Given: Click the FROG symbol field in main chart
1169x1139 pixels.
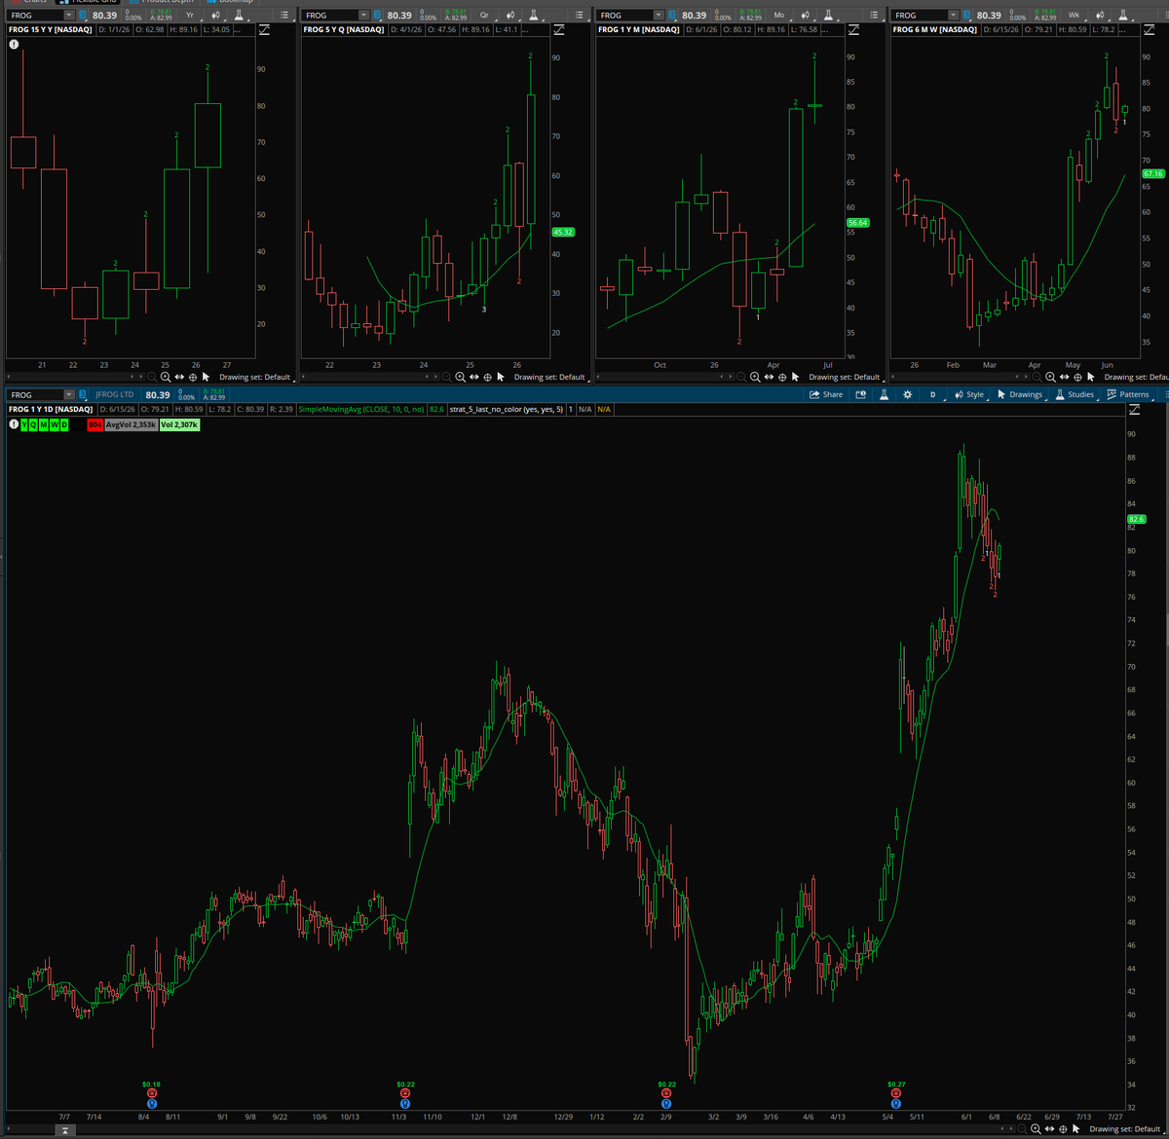Looking at the screenshot, I should click(34, 395).
